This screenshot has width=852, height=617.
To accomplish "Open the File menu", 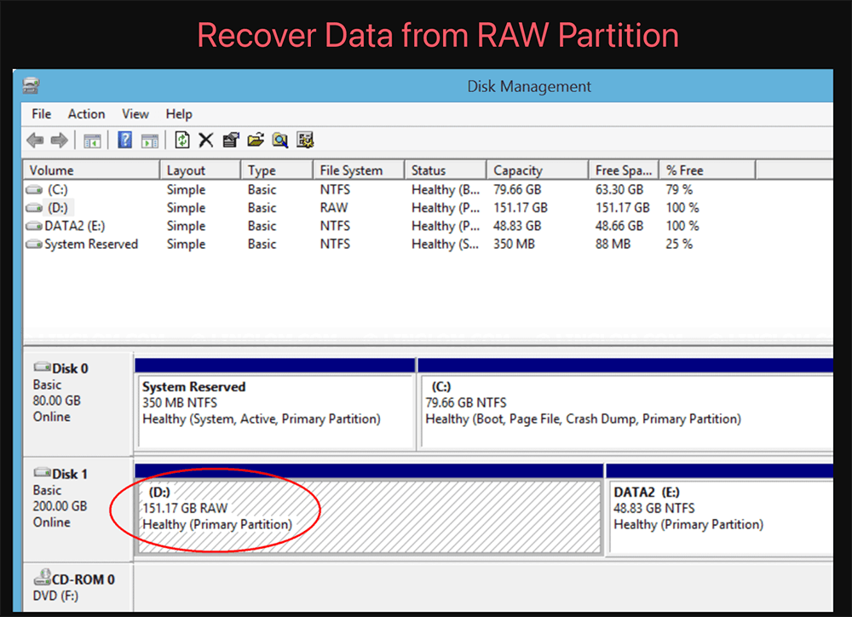I will (41, 113).
